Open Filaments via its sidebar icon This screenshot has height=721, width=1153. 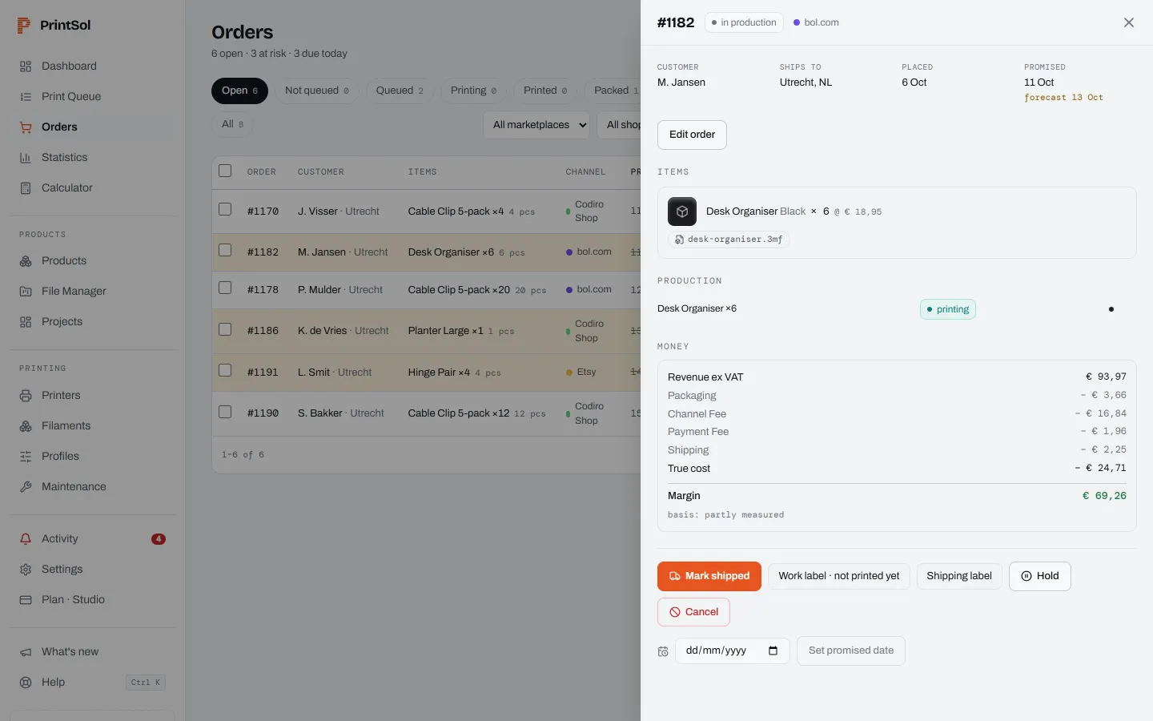26,426
